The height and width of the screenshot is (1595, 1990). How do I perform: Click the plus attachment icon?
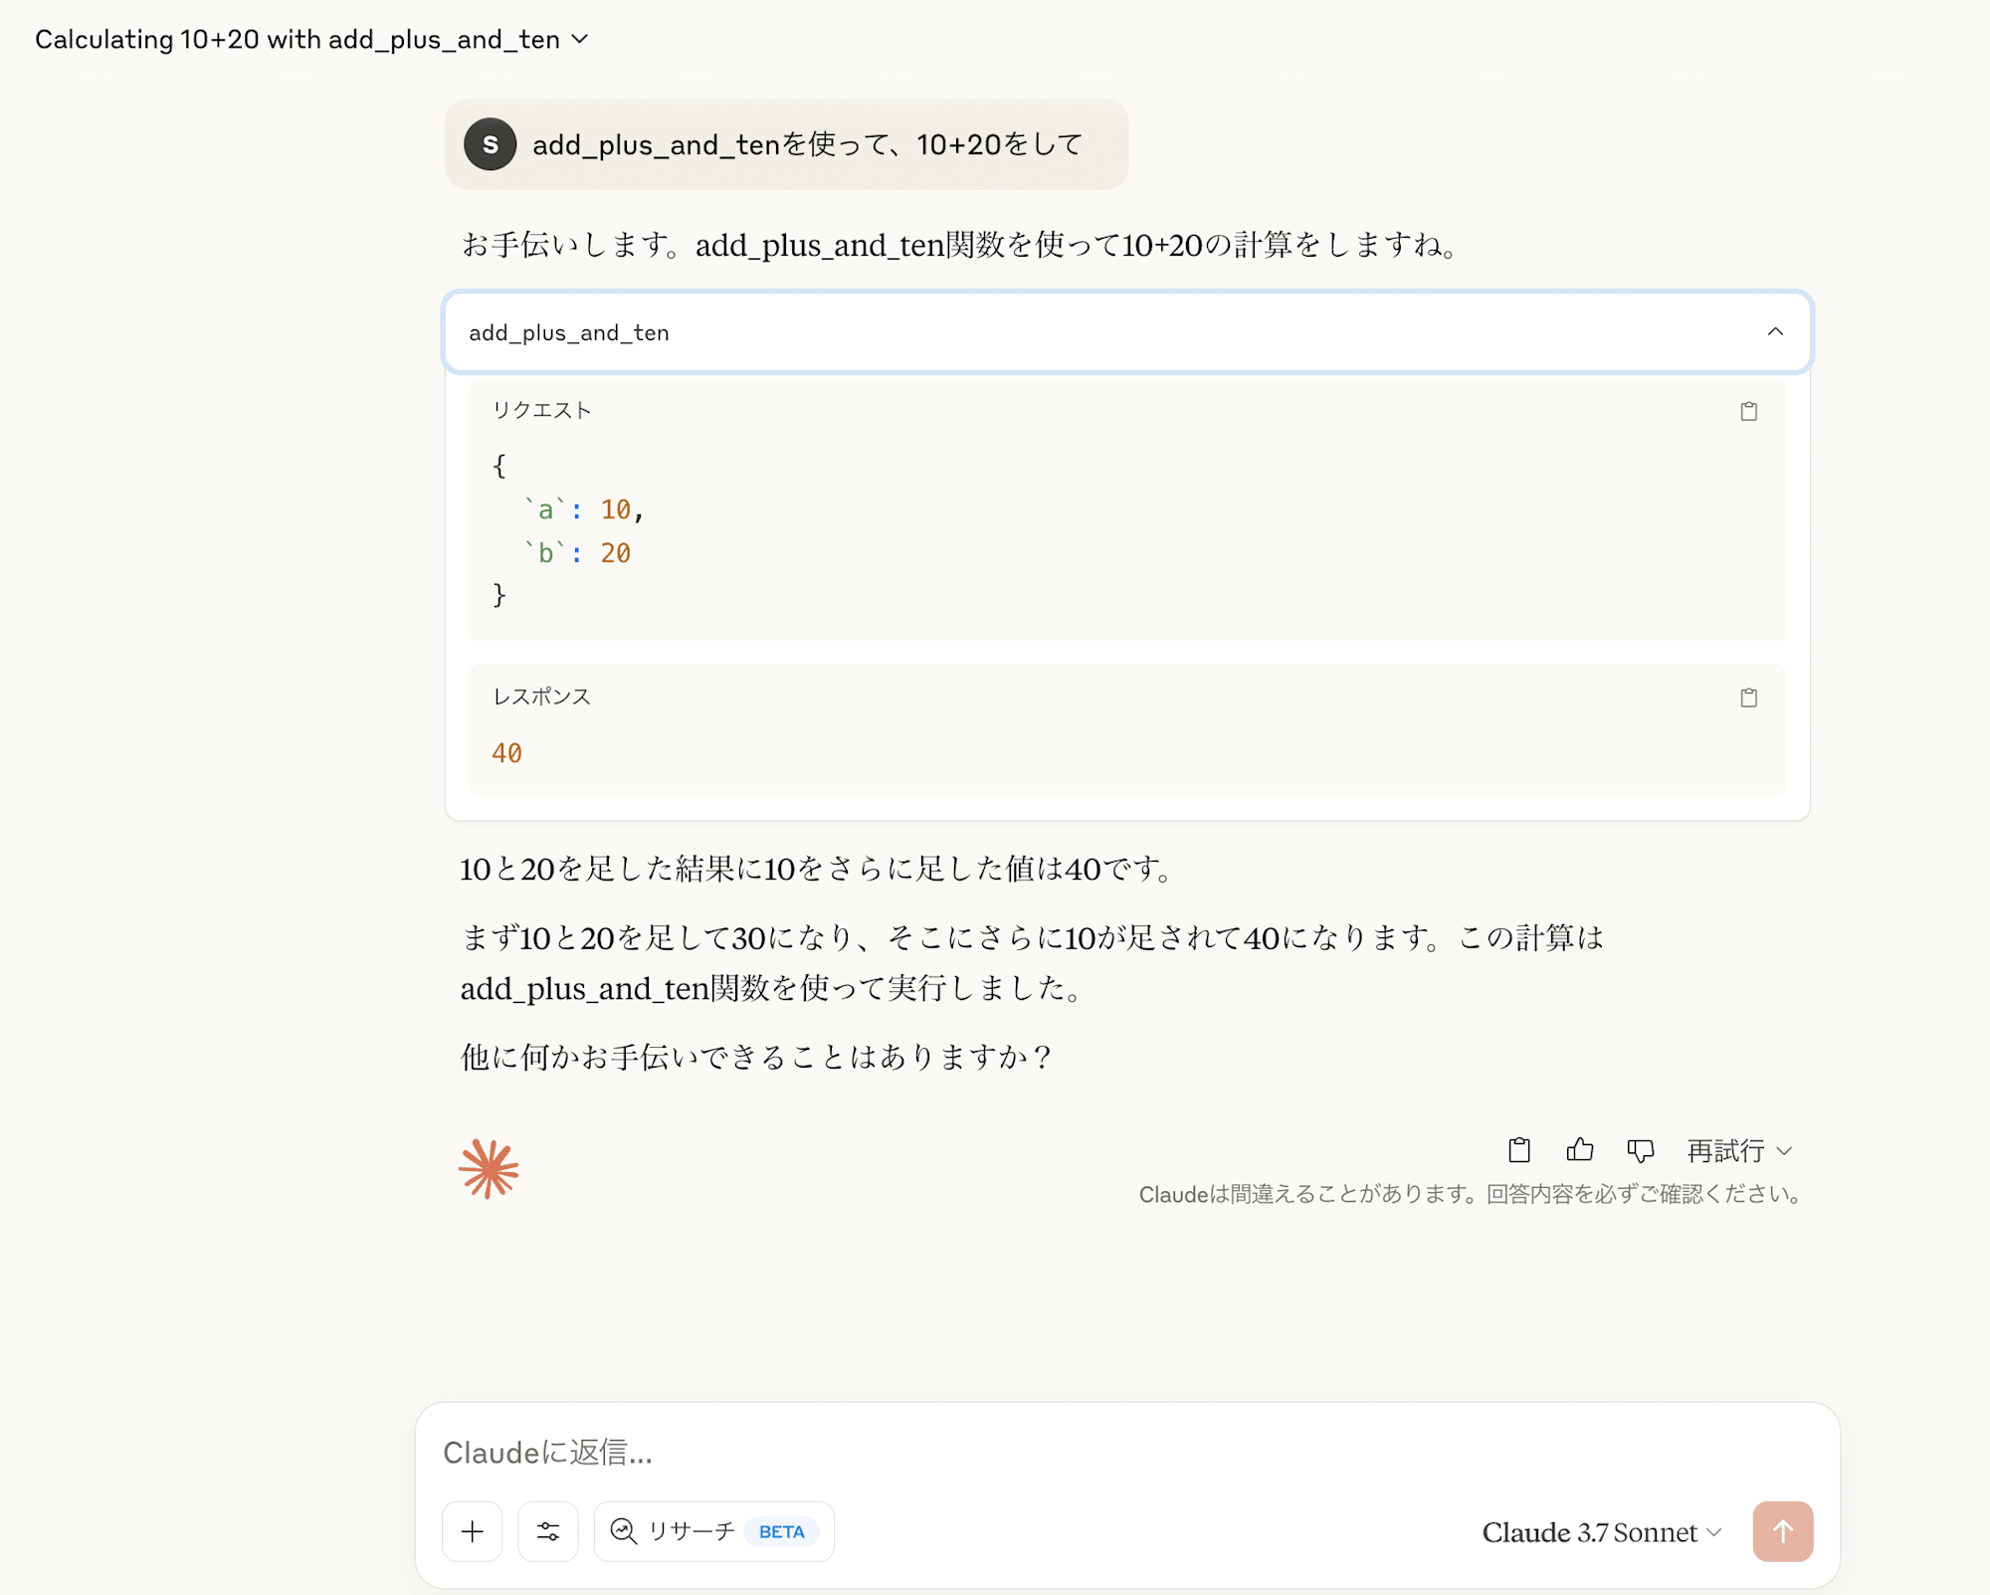tap(473, 1531)
